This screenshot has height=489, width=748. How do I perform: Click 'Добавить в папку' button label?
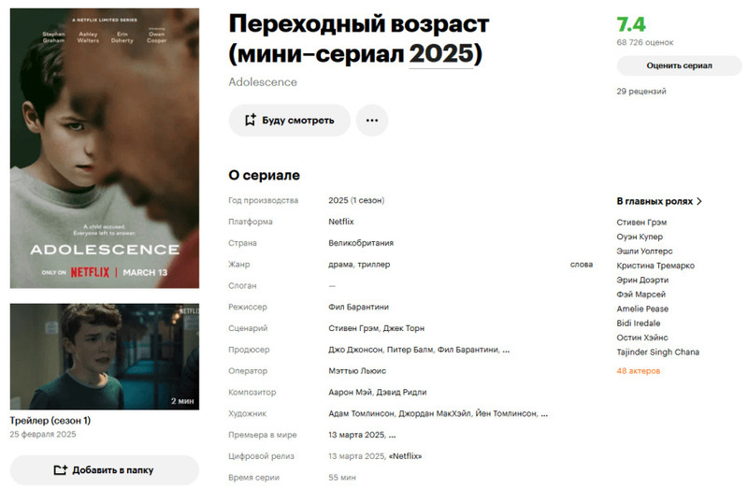pos(113,470)
